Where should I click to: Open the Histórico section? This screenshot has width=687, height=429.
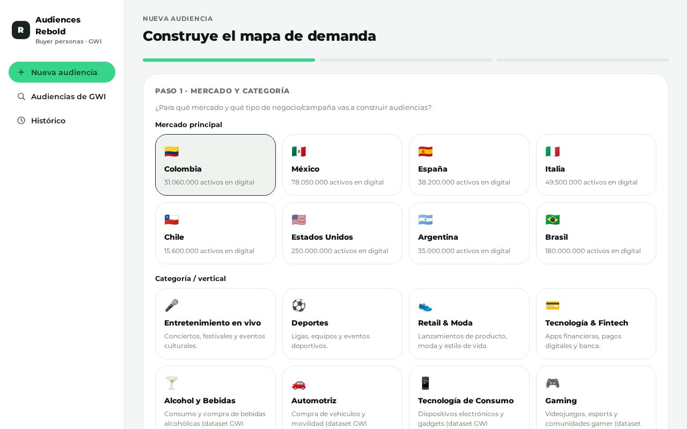point(62,121)
